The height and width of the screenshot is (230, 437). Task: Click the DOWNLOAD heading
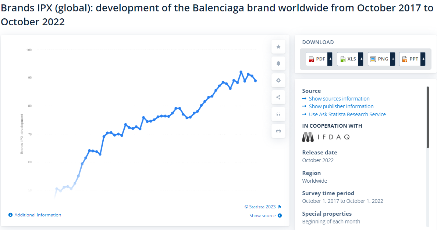(318, 42)
